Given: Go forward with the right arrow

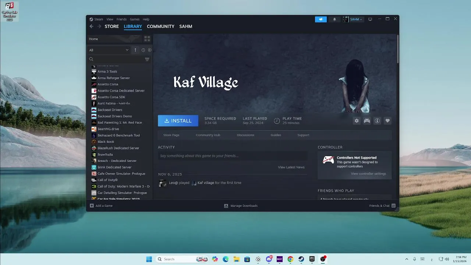Looking at the screenshot, I should click(x=99, y=26).
